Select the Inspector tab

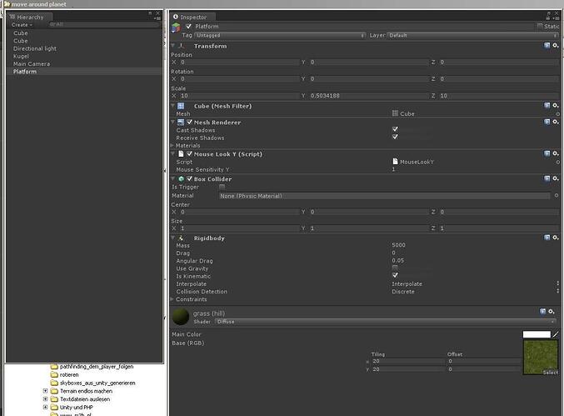pos(191,17)
